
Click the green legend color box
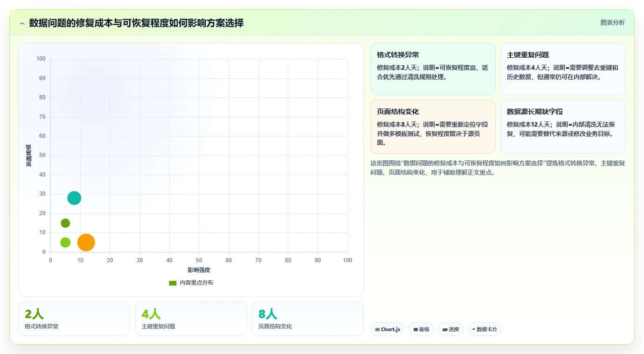pos(173,283)
